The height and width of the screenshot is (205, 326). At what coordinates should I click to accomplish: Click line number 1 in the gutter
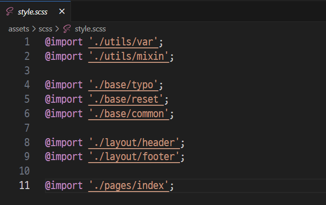(27, 42)
